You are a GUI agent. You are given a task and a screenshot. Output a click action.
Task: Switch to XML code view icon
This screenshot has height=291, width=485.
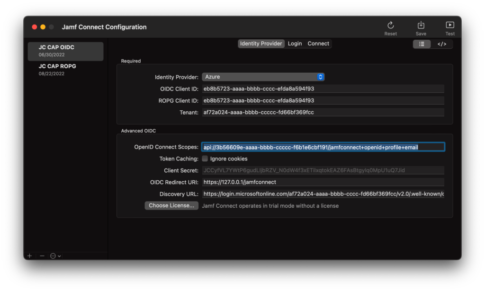coord(442,44)
